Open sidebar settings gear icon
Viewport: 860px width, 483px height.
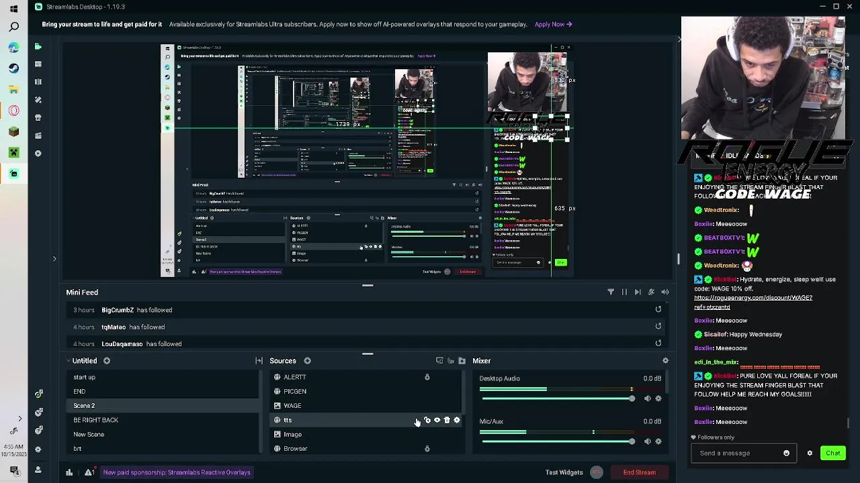click(38, 449)
